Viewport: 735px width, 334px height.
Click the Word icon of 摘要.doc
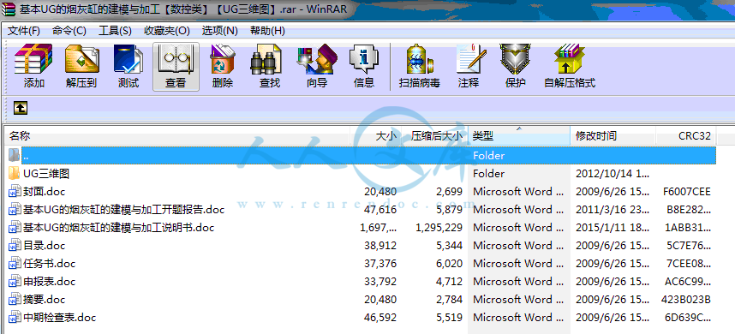pos(15,300)
